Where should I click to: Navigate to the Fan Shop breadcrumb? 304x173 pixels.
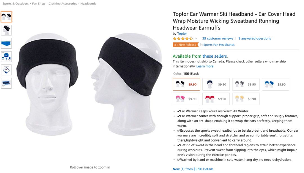coord(39,3)
